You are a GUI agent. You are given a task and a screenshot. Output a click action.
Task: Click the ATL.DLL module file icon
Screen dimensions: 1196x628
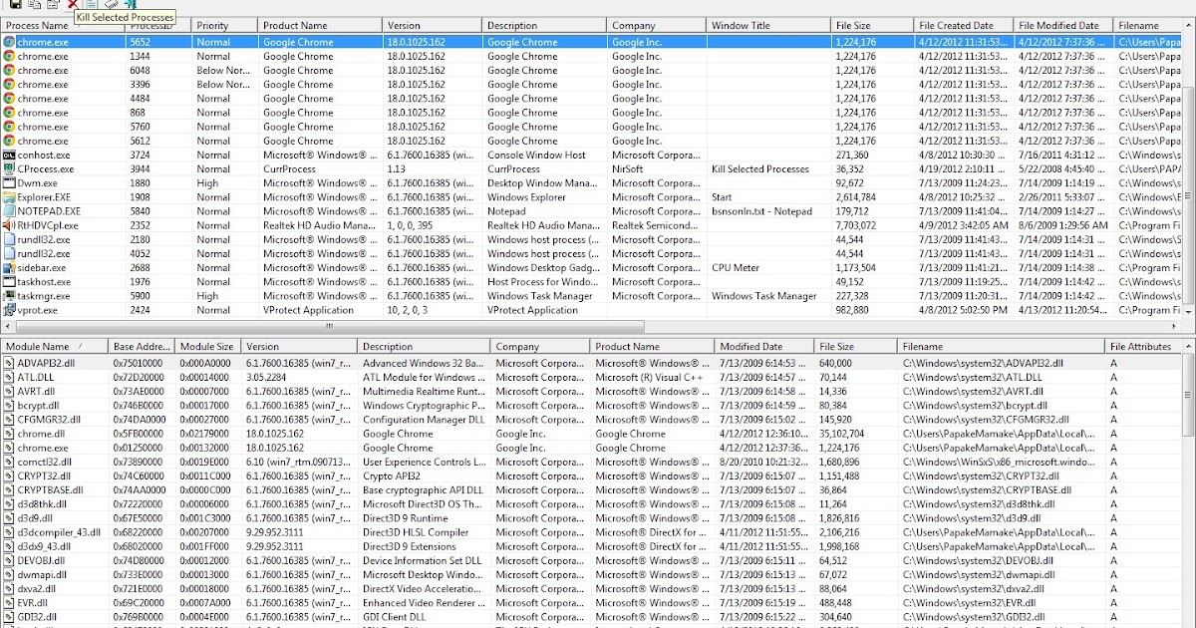point(9,377)
